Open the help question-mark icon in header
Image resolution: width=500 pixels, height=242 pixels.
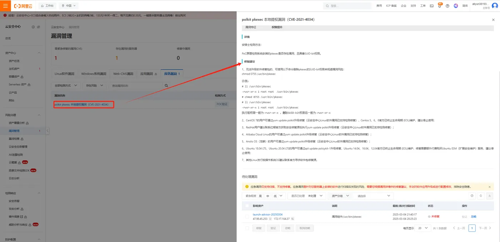point(447,6)
